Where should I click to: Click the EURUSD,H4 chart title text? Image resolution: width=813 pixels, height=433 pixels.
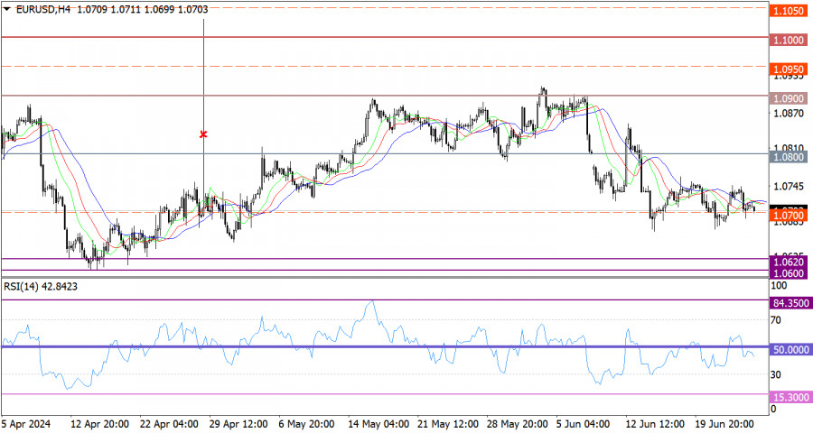tap(43, 9)
